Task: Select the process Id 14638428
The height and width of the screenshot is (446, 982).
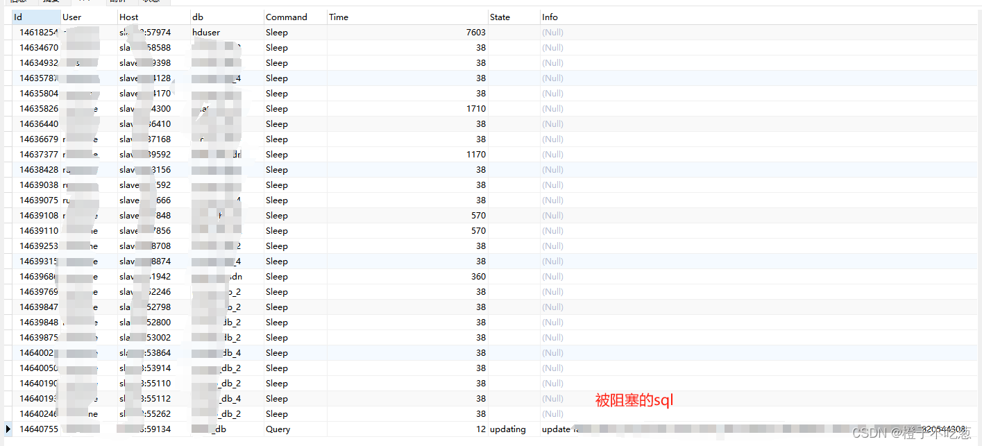Action: tap(38, 170)
